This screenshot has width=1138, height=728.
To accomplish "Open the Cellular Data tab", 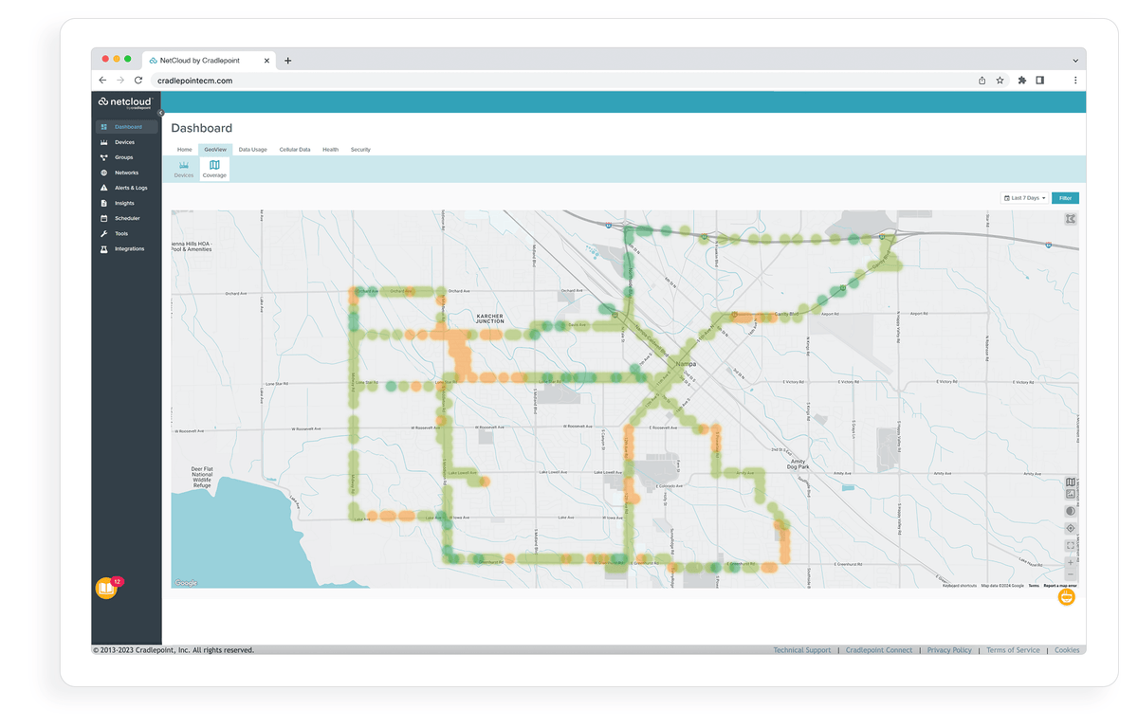I will pyautogui.click(x=295, y=150).
